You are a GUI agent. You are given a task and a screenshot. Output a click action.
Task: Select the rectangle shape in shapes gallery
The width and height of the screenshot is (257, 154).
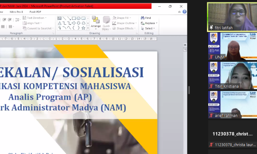[x=74, y=18]
